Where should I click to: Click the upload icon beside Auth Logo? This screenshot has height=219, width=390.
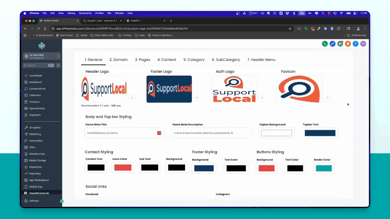262,98
